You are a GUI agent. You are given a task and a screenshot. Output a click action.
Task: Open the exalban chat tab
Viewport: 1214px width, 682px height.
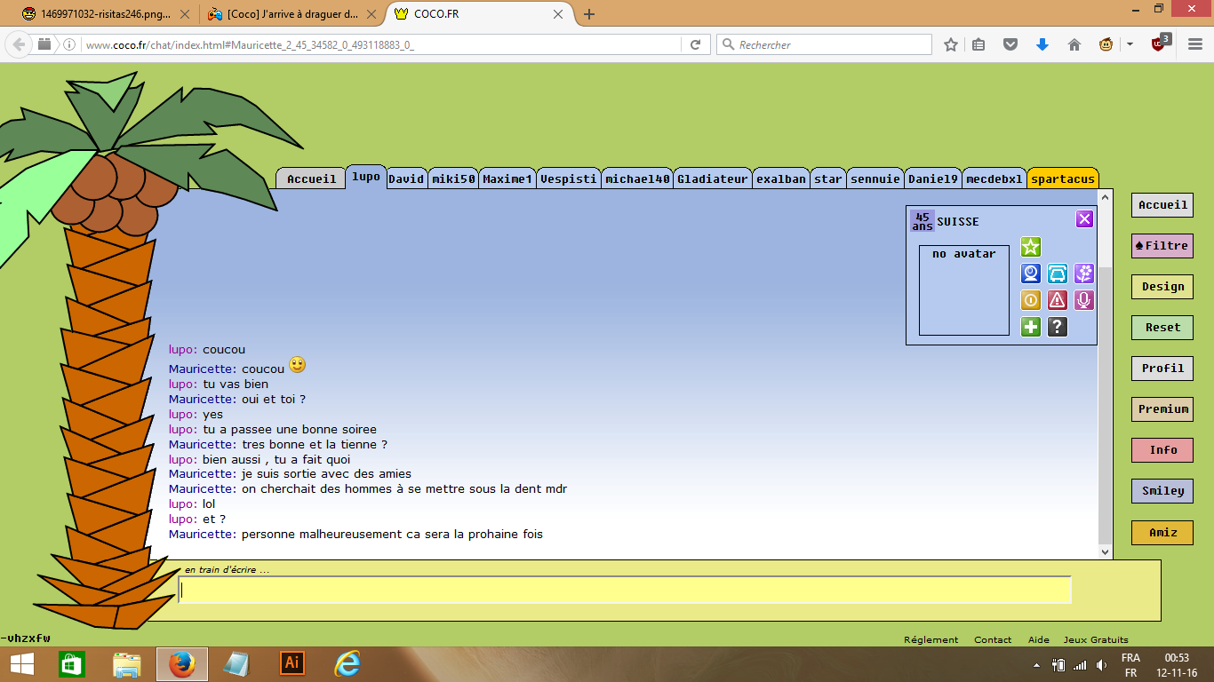(x=781, y=178)
